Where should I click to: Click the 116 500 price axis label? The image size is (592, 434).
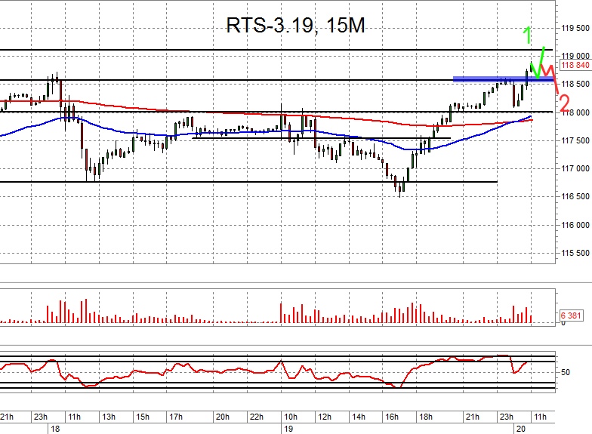tap(575, 196)
